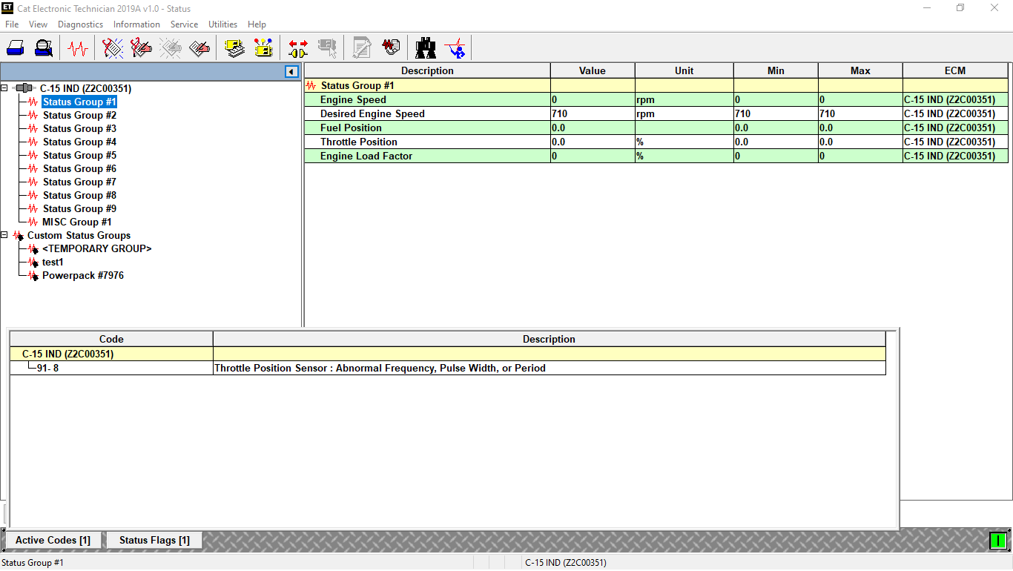Open the ECM Summary toolbar icon
Screen dimensions: 1013x571
point(235,48)
